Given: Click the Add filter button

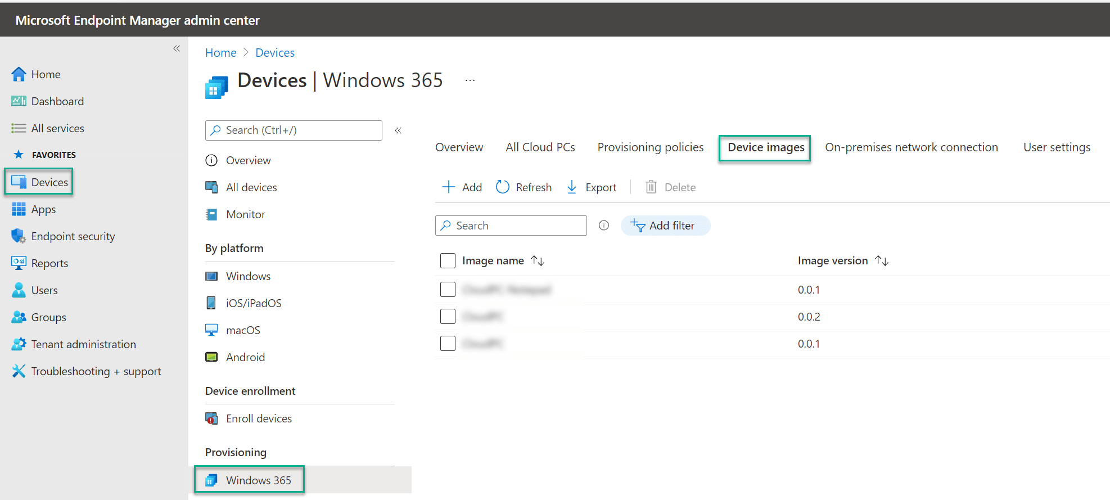Looking at the screenshot, I should [x=665, y=226].
